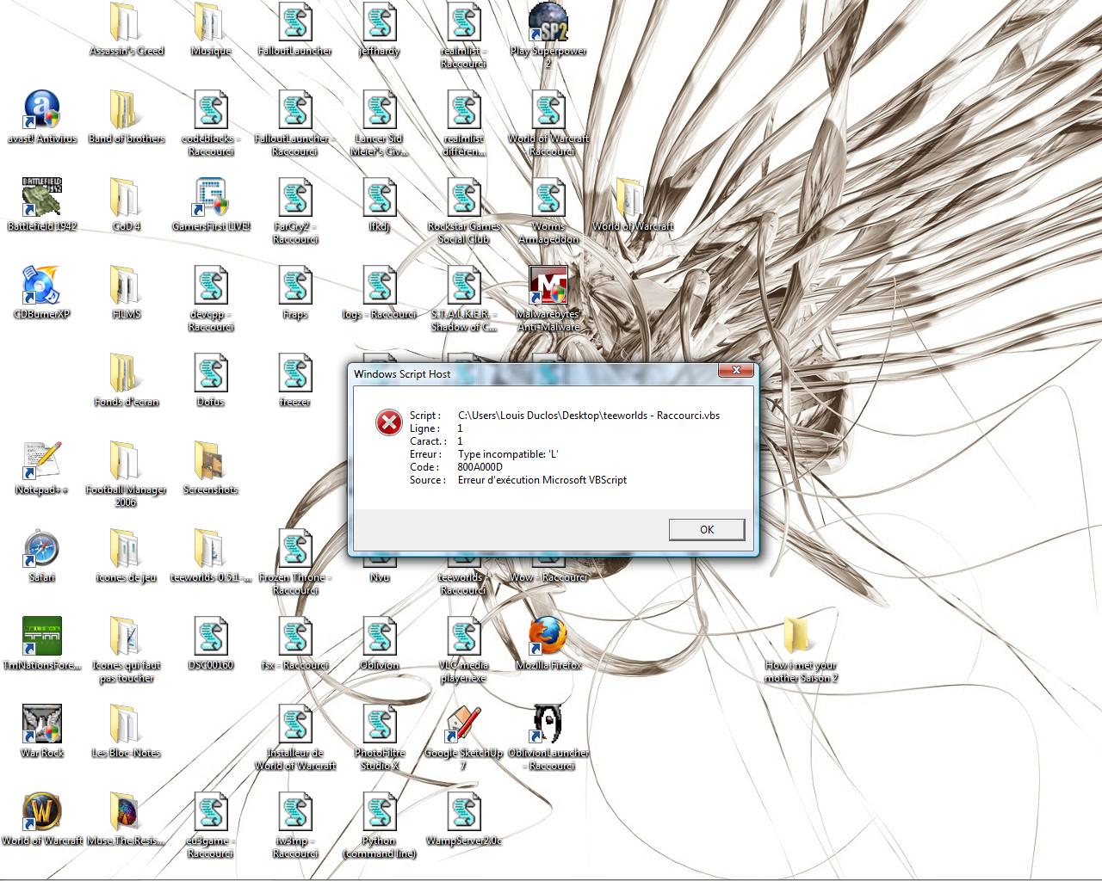Select the Screenshots folder icon

(x=210, y=462)
